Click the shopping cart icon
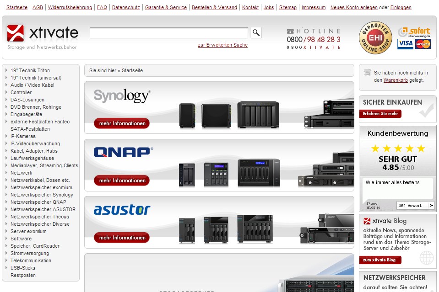The width and height of the screenshot is (439, 292). tap(367, 72)
